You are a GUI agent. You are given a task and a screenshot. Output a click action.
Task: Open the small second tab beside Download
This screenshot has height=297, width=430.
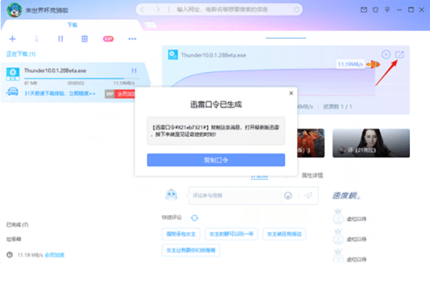[x=150, y=25]
